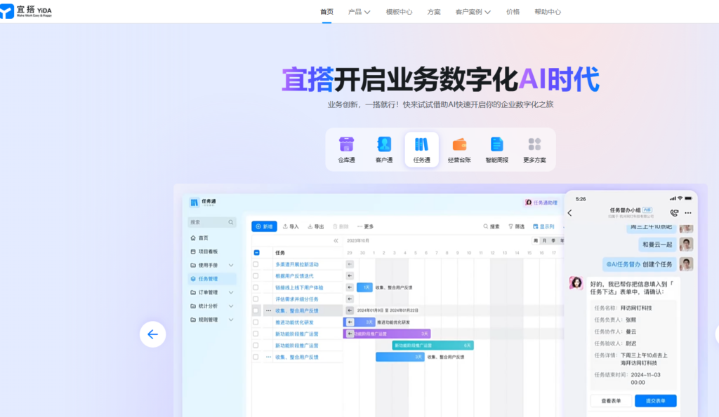
Task: Click the 提交表单 button in the chat
Action: (654, 400)
